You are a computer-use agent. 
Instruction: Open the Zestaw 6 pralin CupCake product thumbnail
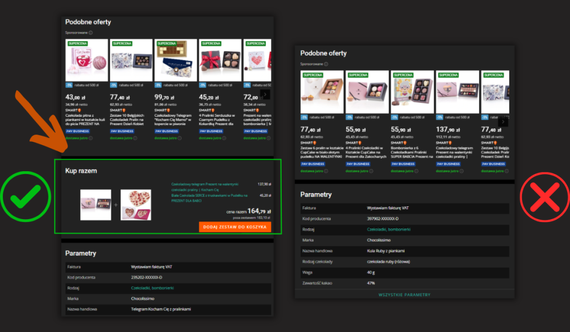(322, 92)
